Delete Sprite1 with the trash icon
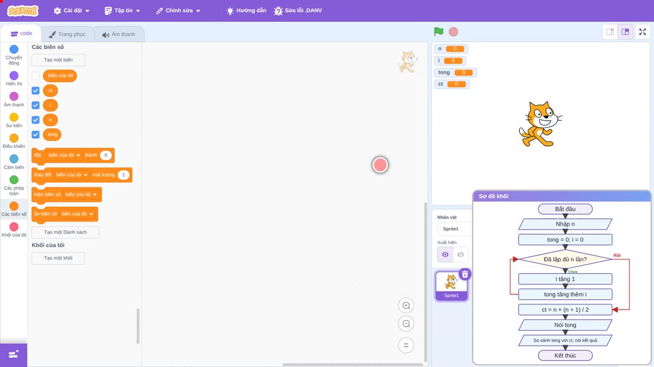This screenshot has width=654, height=367. click(x=465, y=274)
